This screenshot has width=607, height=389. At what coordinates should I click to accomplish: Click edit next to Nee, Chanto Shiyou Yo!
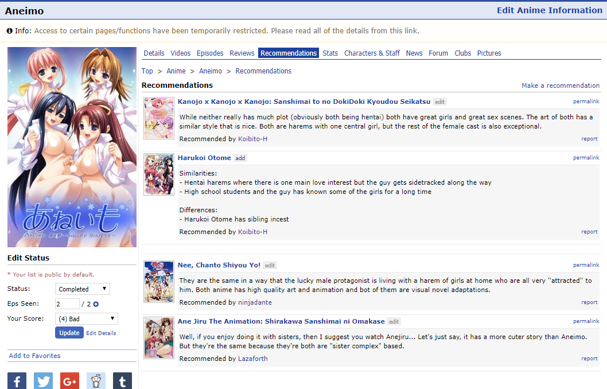point(270,265)
